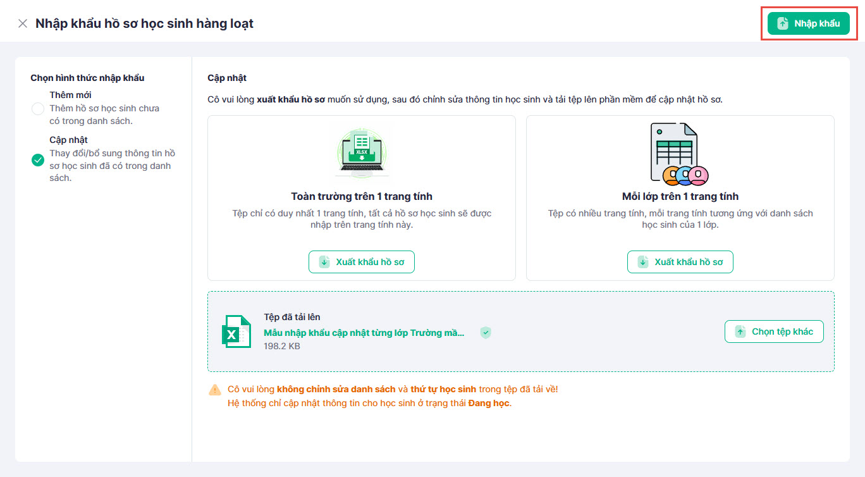865x477 pixels.
Task: Click the green shield verified icon
Action: pos(486,333)
